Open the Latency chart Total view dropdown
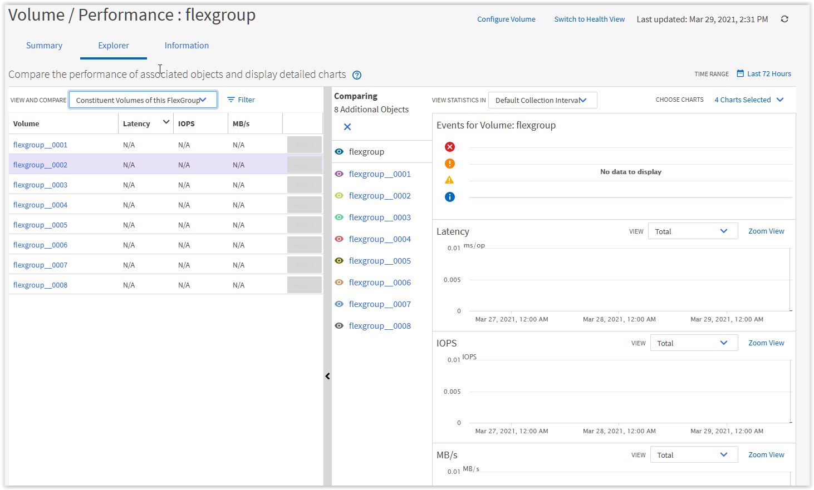The height and width of the screenshot is (490, 814). coord(693,231)
